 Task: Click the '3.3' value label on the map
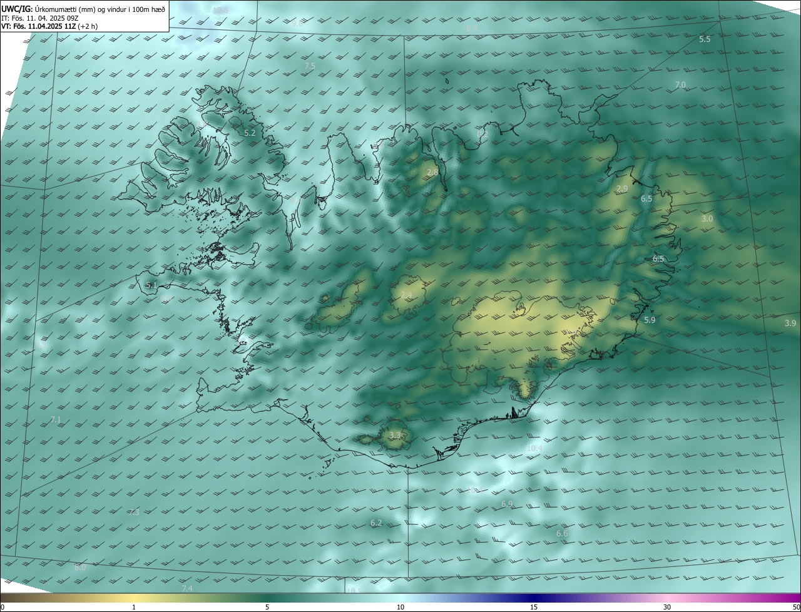tap(394, 435)
